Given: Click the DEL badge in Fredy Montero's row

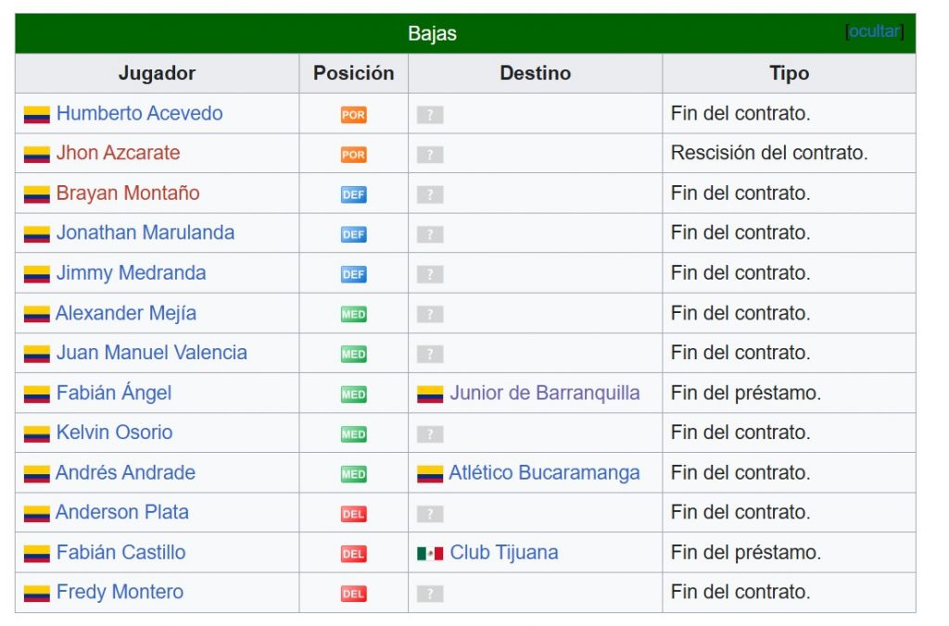Looking at the screenshot, I should pos(353,594).
